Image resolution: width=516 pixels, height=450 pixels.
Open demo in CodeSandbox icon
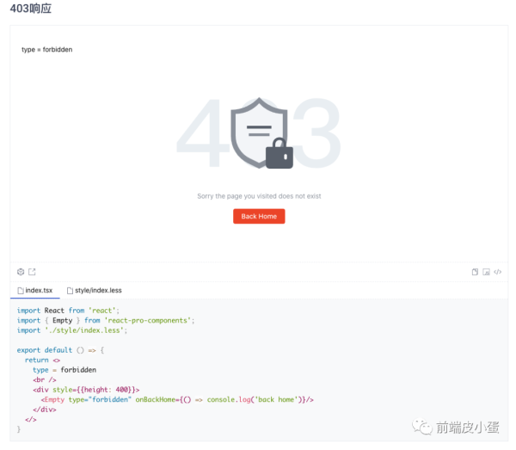(21, 272)
